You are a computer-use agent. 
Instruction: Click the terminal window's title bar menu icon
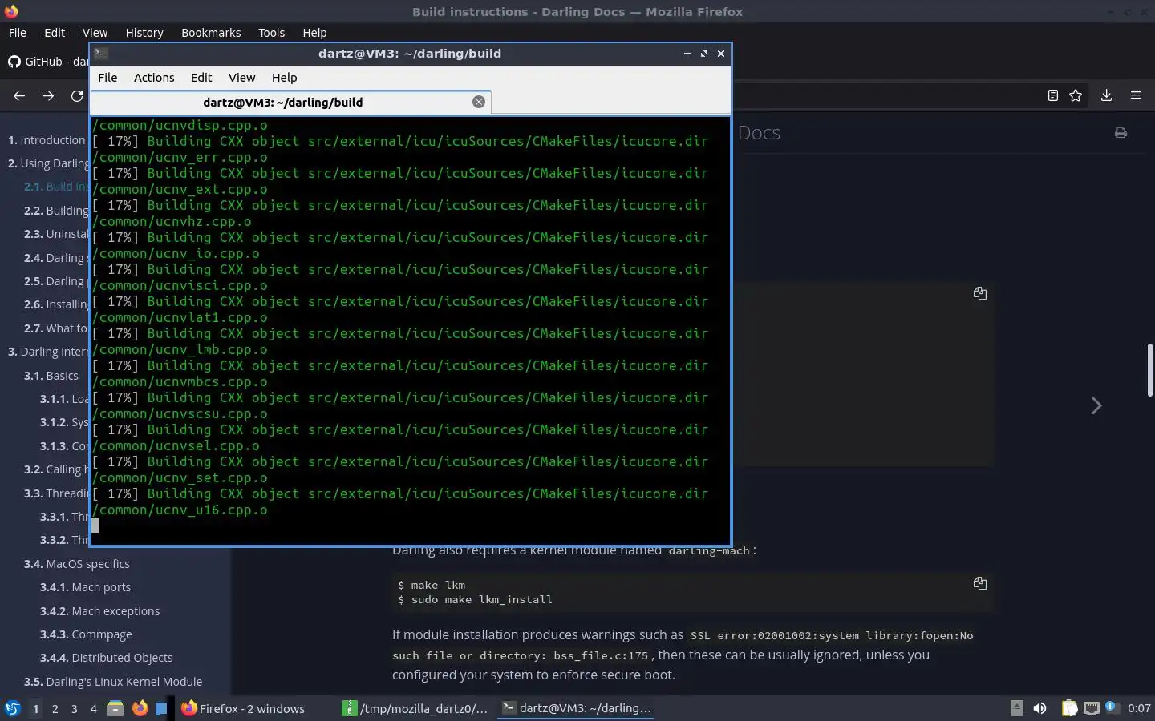point(101,54)
